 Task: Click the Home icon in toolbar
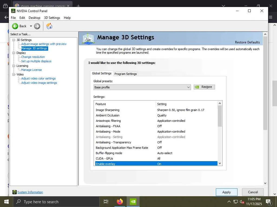pos(49,26)
